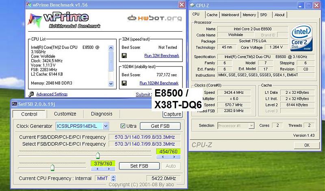Screen dimensions: 325x191
Task: Click the left arrow under 454/760
Action: click(x=163, y=157)
